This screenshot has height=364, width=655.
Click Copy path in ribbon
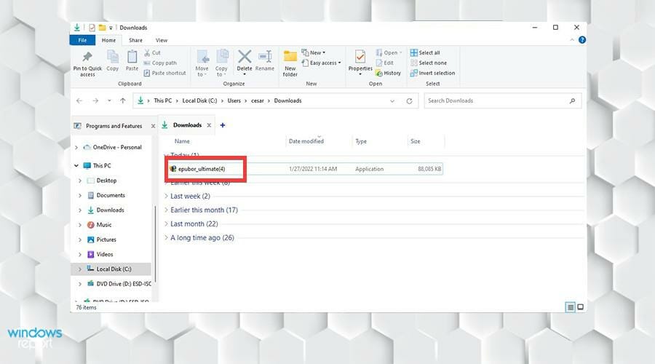(x=160, y=63)
